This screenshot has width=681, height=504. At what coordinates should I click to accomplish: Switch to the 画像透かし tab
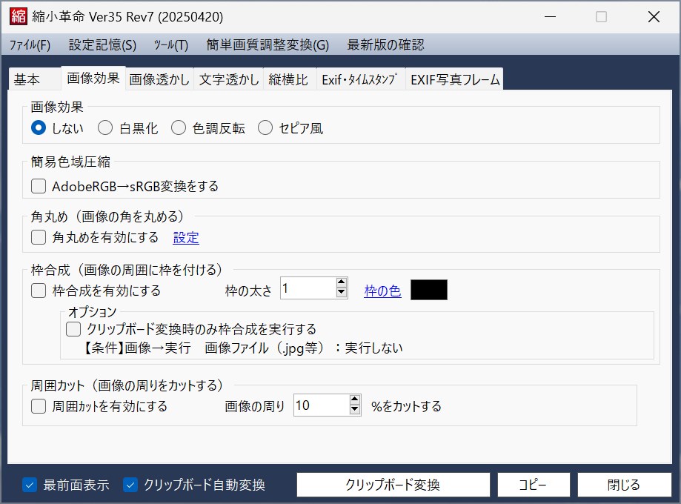[159, 79]
